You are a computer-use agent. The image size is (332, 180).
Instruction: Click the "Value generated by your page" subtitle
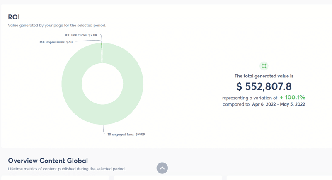click(57, 25)
